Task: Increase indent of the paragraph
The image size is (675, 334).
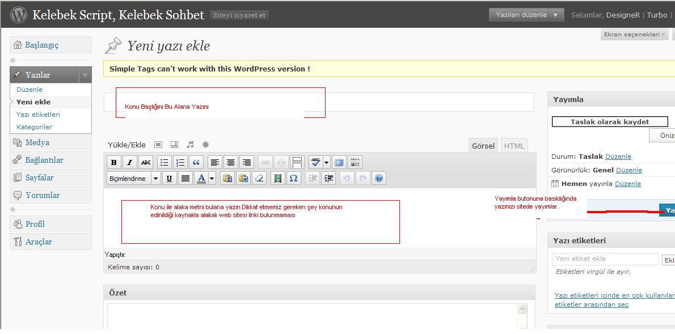Action: [x=328, y=178]
